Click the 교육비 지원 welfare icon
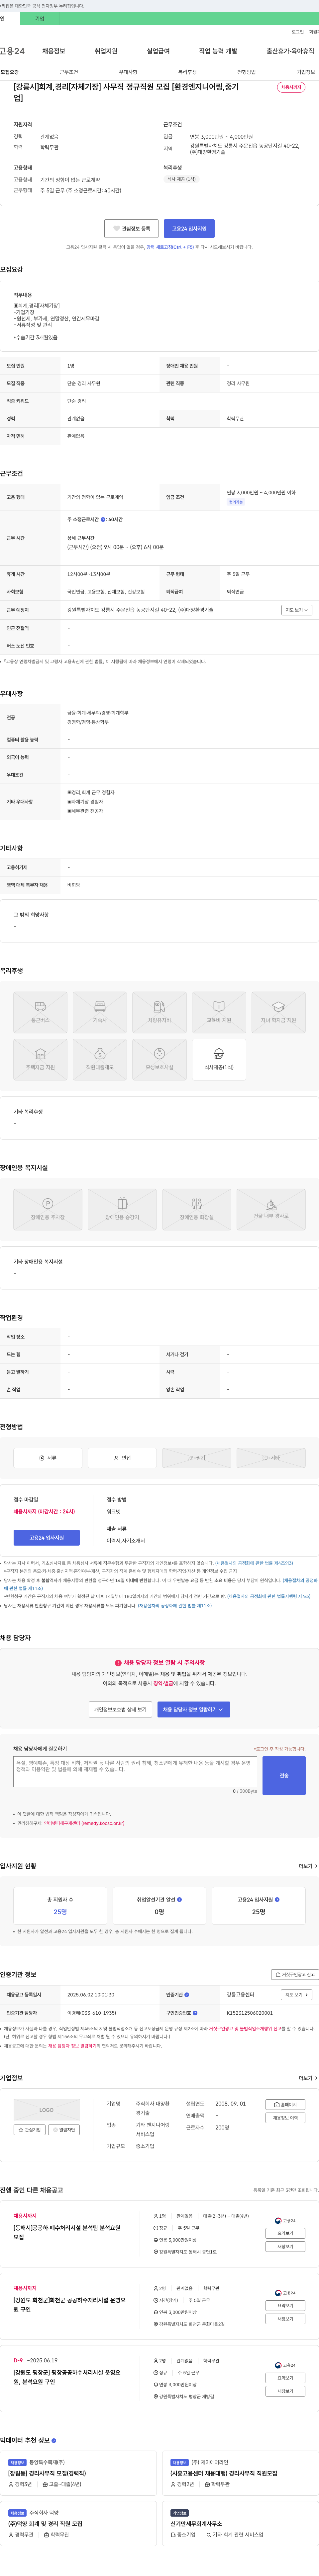 click(x=219, y=1012)
